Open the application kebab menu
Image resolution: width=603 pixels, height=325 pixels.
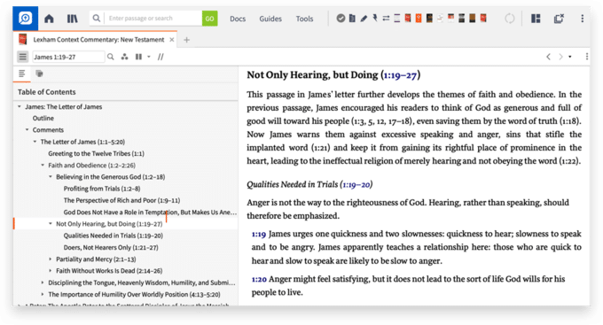pyautogui.click(x=583, y=19)
